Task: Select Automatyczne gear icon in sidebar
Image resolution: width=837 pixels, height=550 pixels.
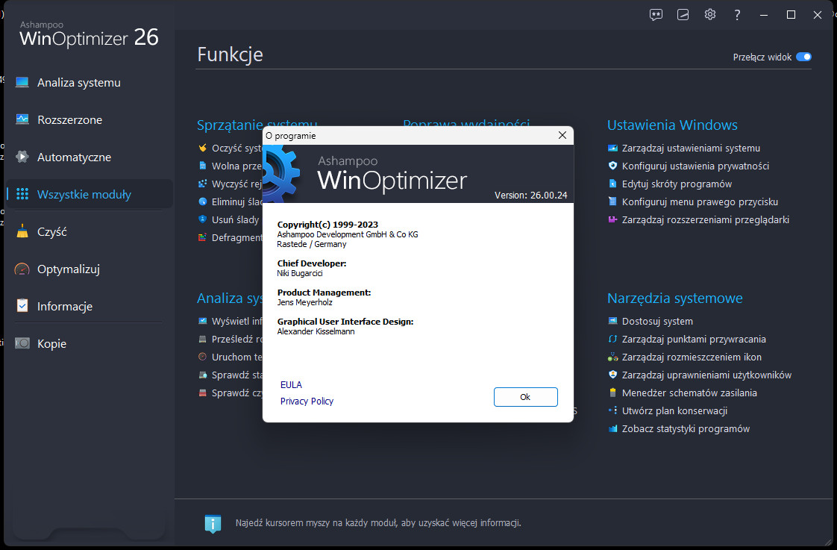Action: coord(22,157)
